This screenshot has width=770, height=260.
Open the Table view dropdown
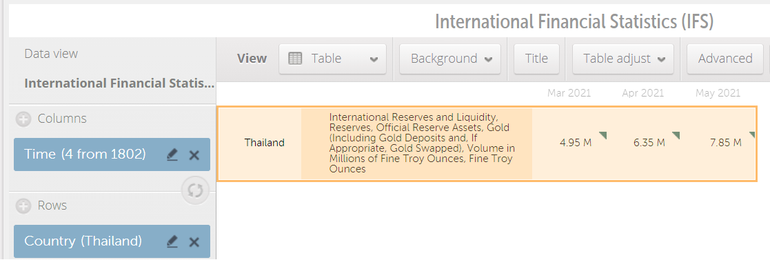point(332,59)
